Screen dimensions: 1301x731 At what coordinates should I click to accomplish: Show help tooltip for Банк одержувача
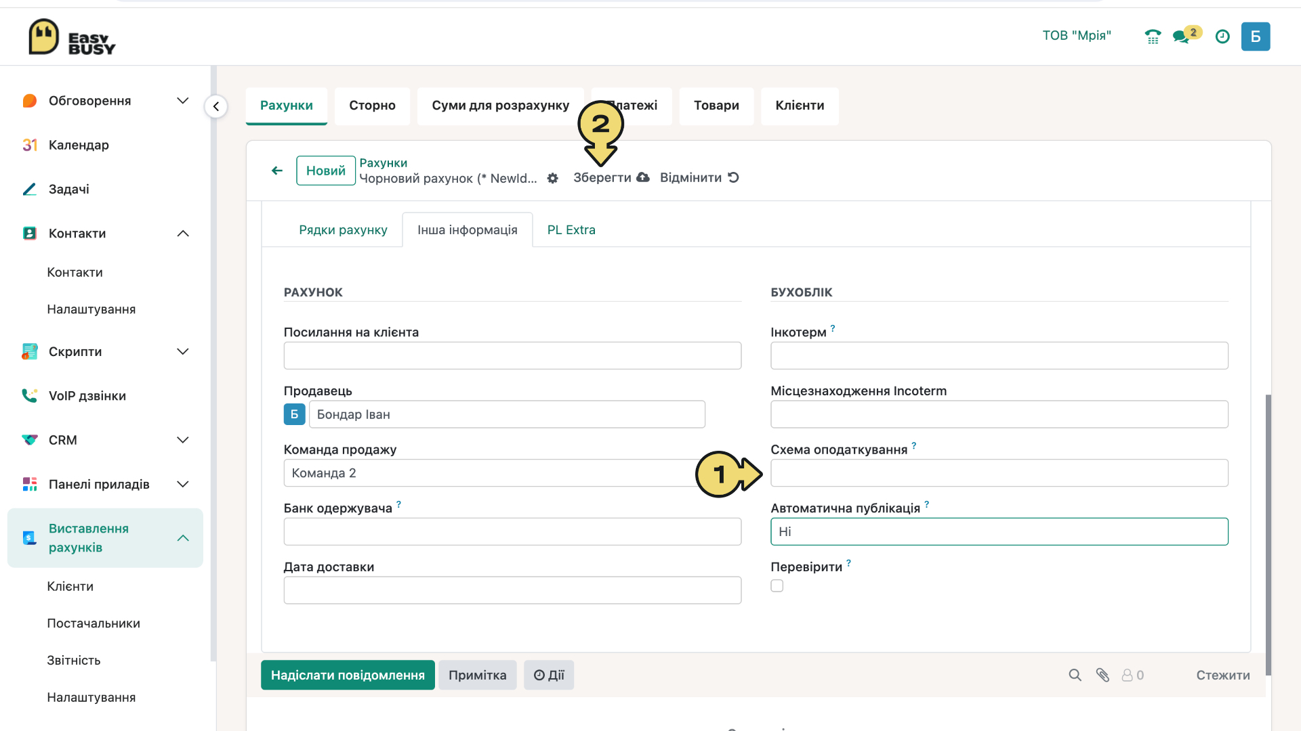coord(398,504)
